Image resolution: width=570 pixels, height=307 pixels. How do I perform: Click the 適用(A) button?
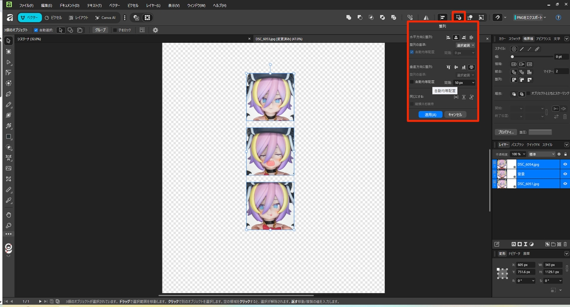point(430,114)
